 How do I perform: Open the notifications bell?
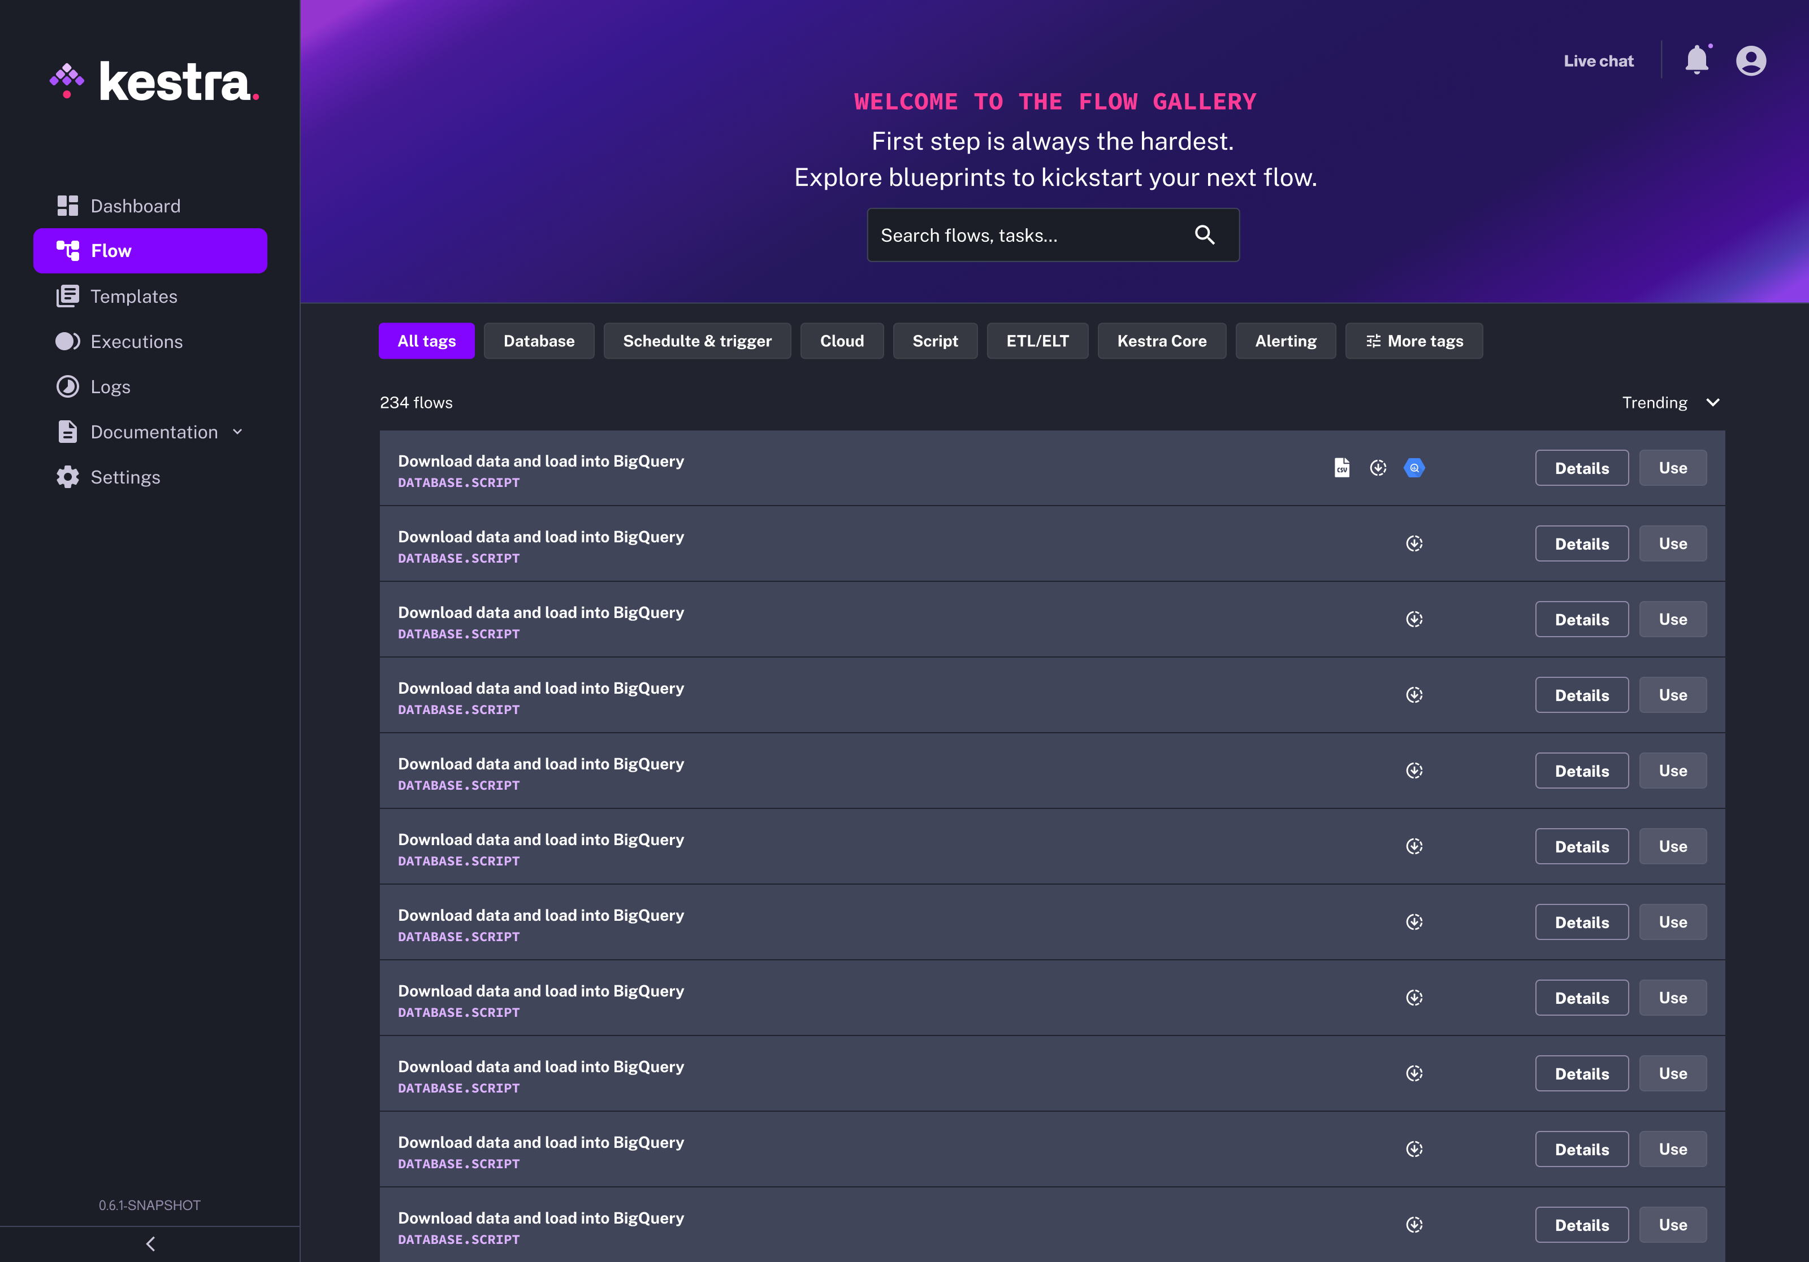(x=1697, y=60)
